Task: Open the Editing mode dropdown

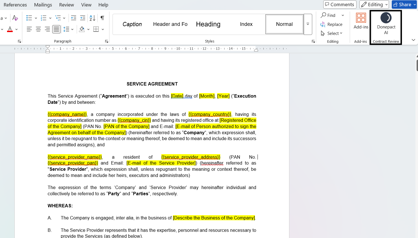Action: 374,5
